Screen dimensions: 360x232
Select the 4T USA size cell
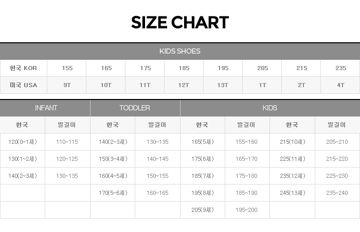[340, 85]
